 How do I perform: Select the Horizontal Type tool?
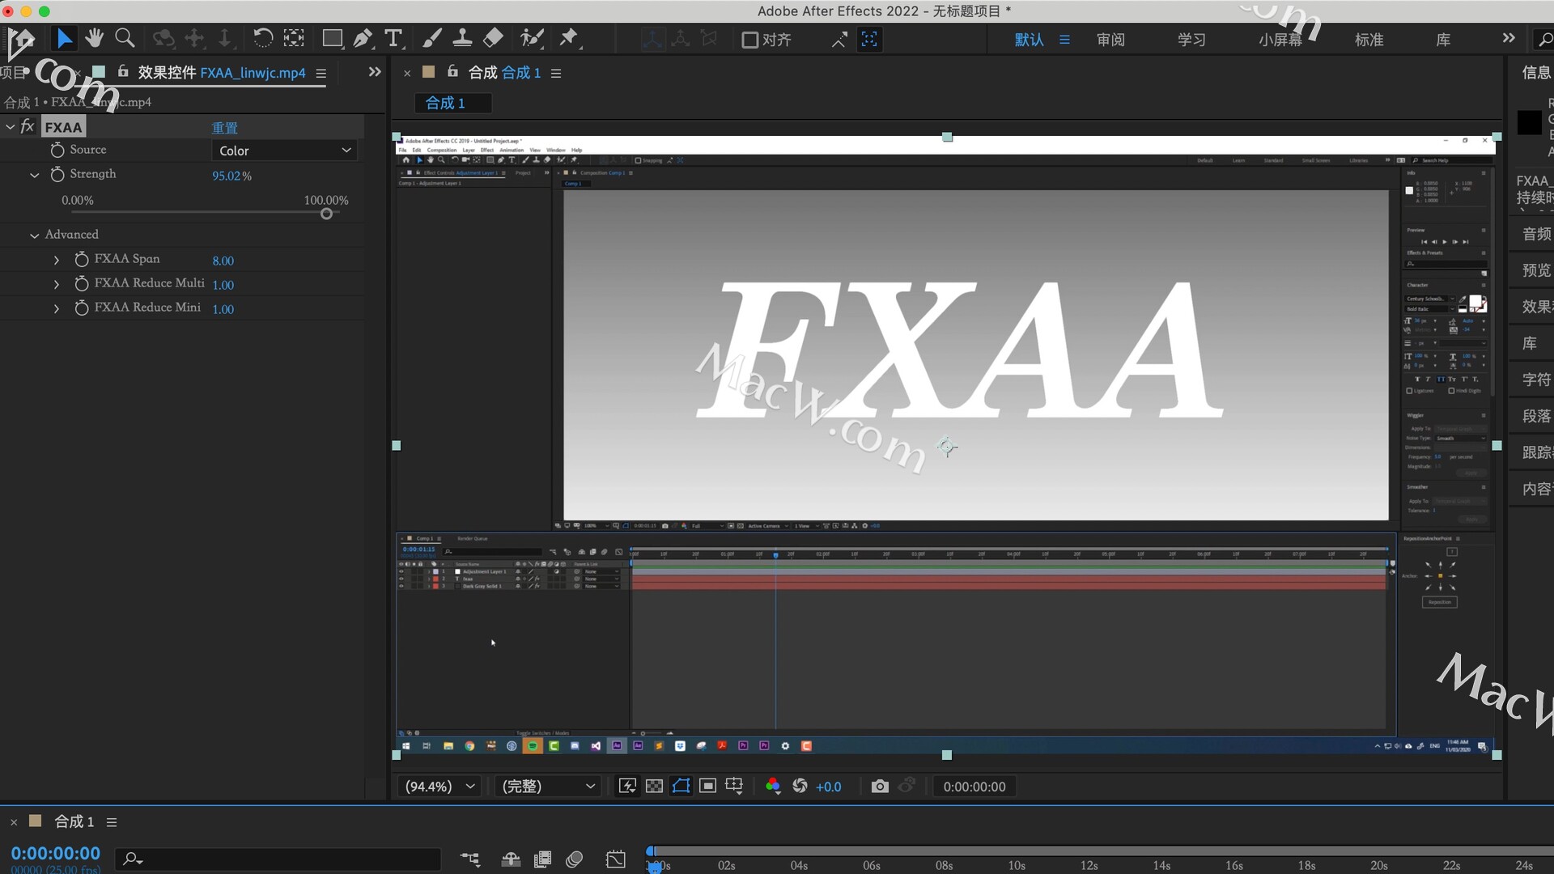point(393,38)
